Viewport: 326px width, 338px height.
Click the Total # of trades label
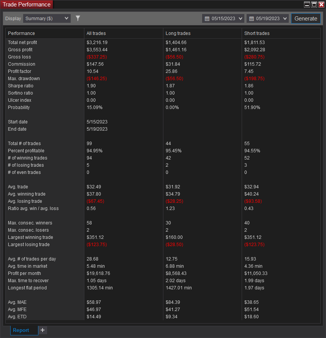24,144
